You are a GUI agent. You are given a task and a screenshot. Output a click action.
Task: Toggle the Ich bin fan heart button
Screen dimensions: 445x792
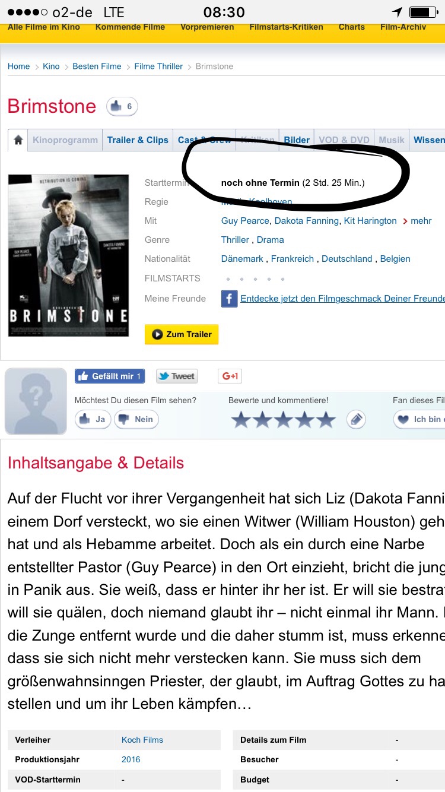coord(419,419)
